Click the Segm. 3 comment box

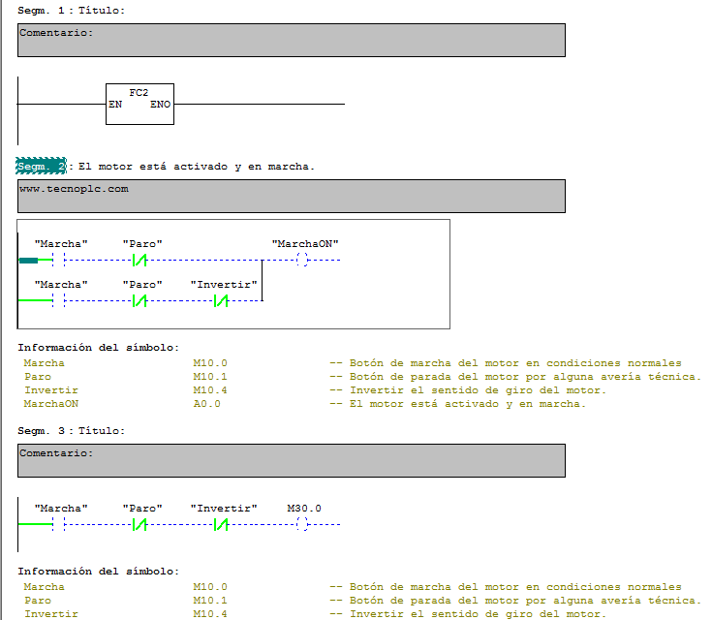(291, 460)
